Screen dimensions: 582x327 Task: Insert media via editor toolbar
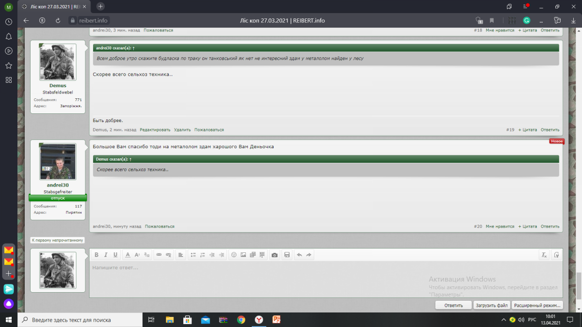pos(253,255)
